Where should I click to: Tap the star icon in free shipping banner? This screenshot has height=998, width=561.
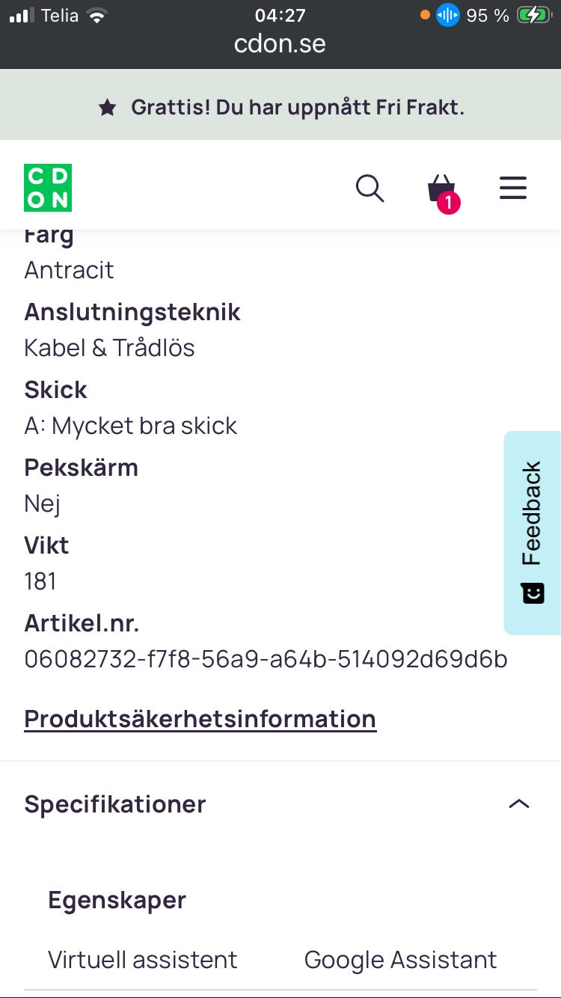(108, 108)
